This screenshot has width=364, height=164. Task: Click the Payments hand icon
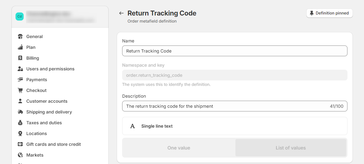[20, 80]
